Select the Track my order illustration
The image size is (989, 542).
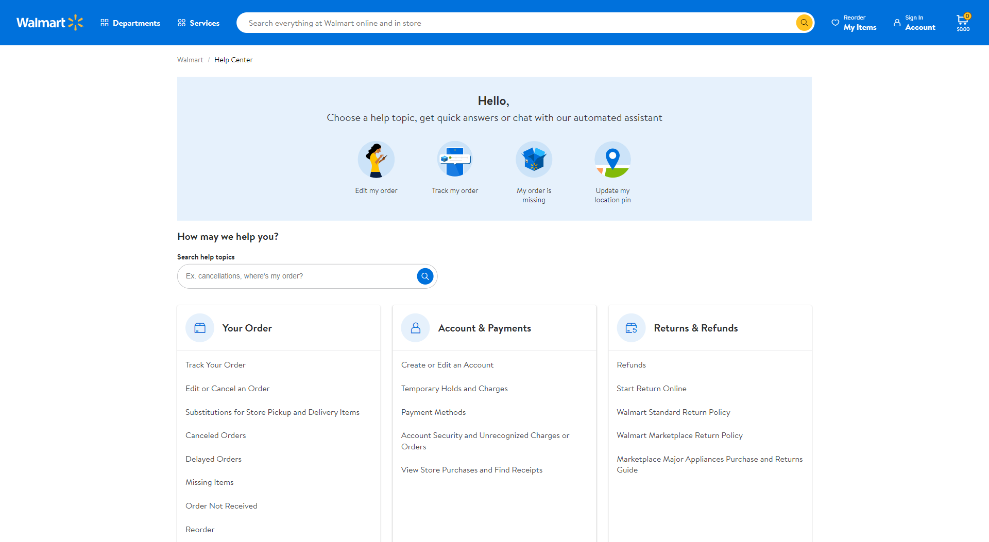click(x=455, y=160)
